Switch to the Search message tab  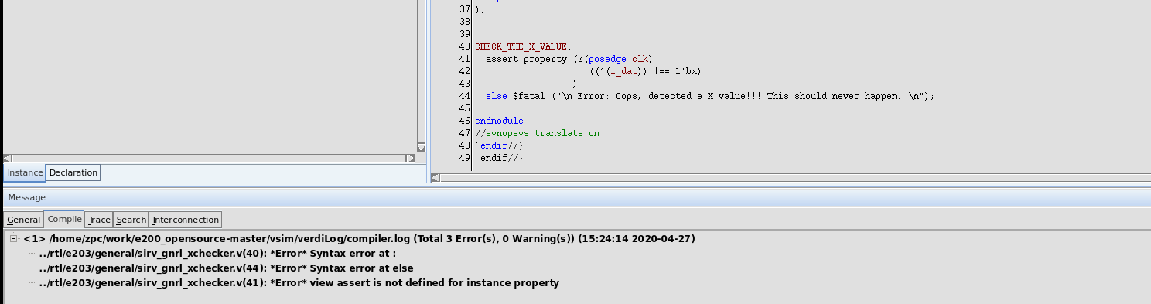click(131, 220)
